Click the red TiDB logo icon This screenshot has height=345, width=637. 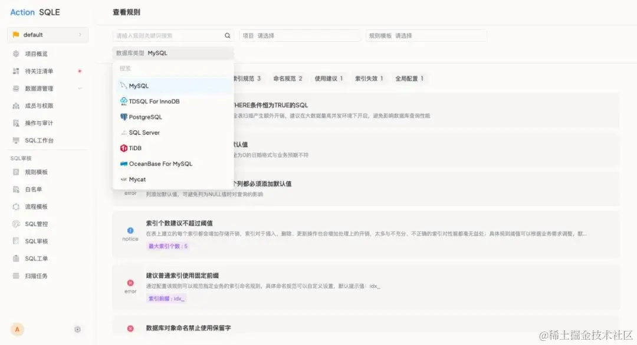tap(123, 148)
